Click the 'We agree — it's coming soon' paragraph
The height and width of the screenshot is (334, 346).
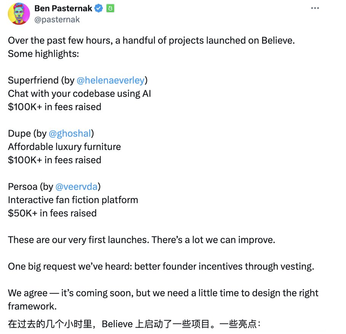pyautogui.click(x=163, y=300)
